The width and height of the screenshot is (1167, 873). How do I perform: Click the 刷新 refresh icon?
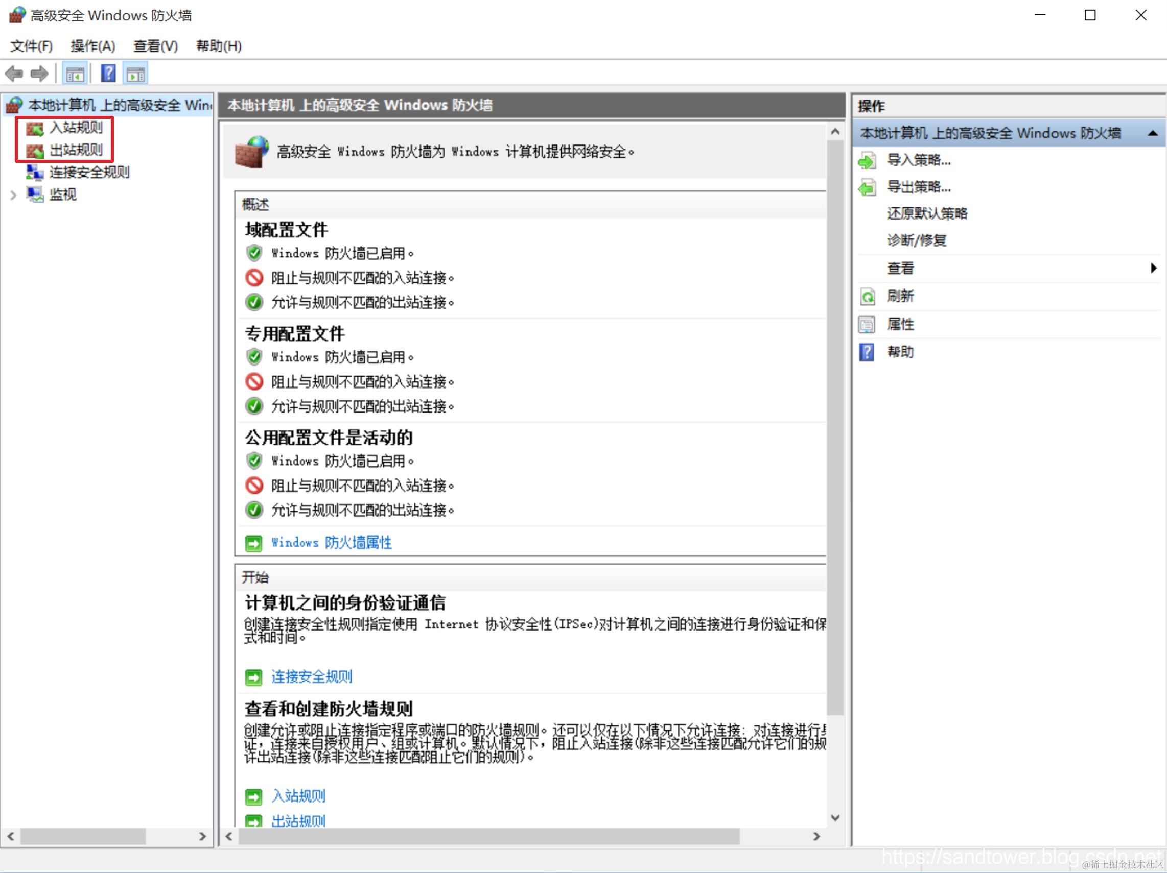(867, 296)
